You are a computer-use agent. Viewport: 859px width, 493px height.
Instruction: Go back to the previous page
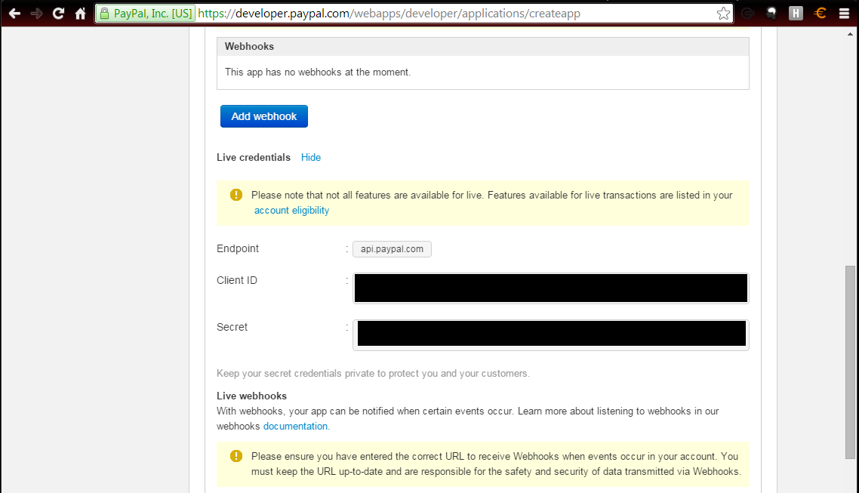(15, 13)
